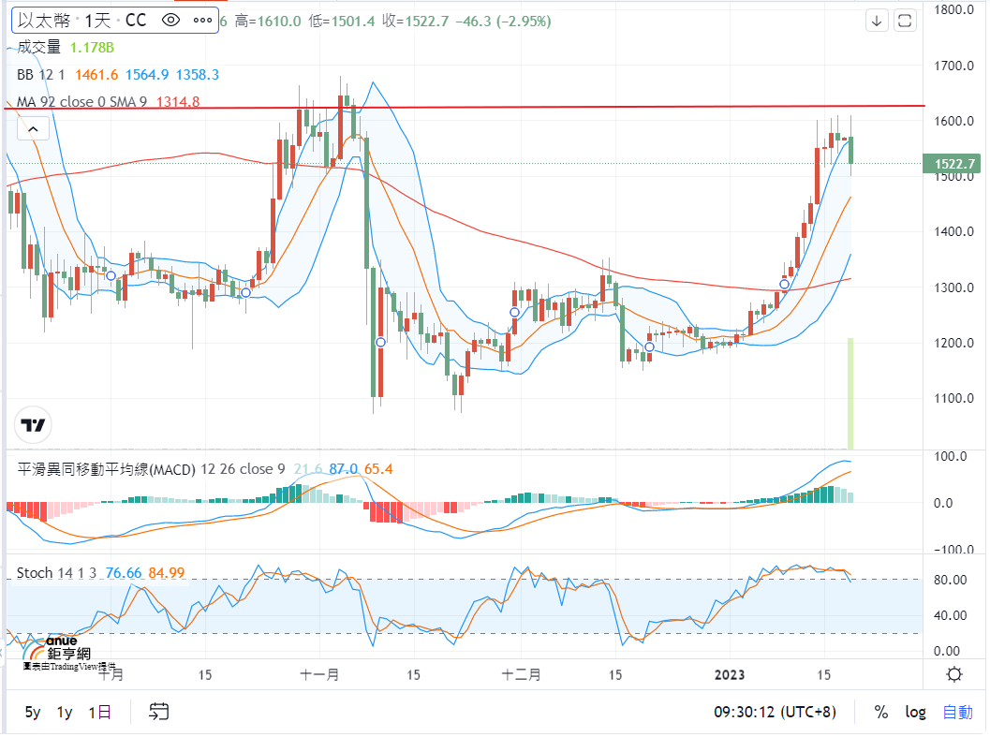This screenshot has width=990, height=737.
Task: Select the 1y time range
Action: coord(65,713)
